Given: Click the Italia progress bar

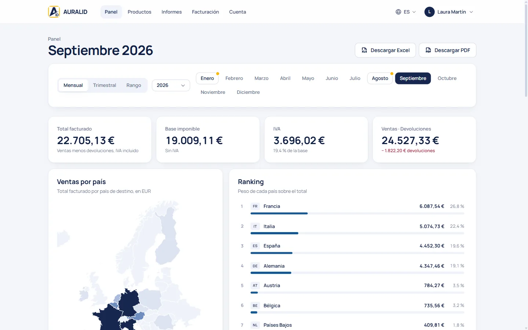Looking at the screenshot, I should tap(357, 233).
